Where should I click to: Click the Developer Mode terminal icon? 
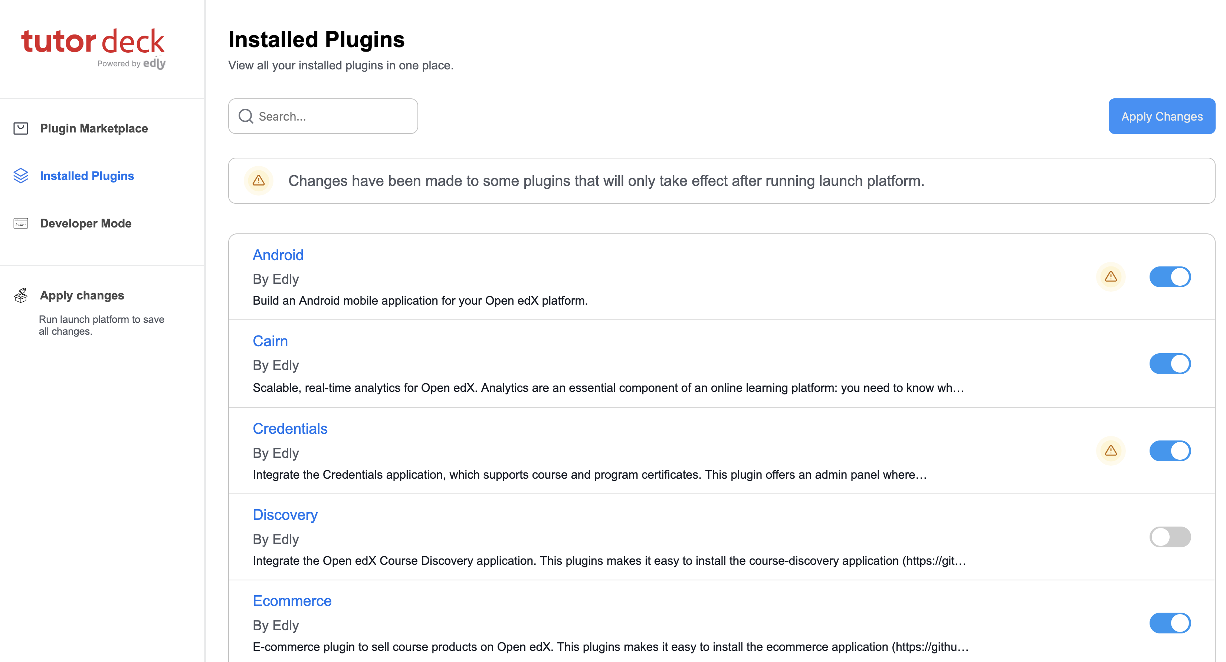(21, 223)
